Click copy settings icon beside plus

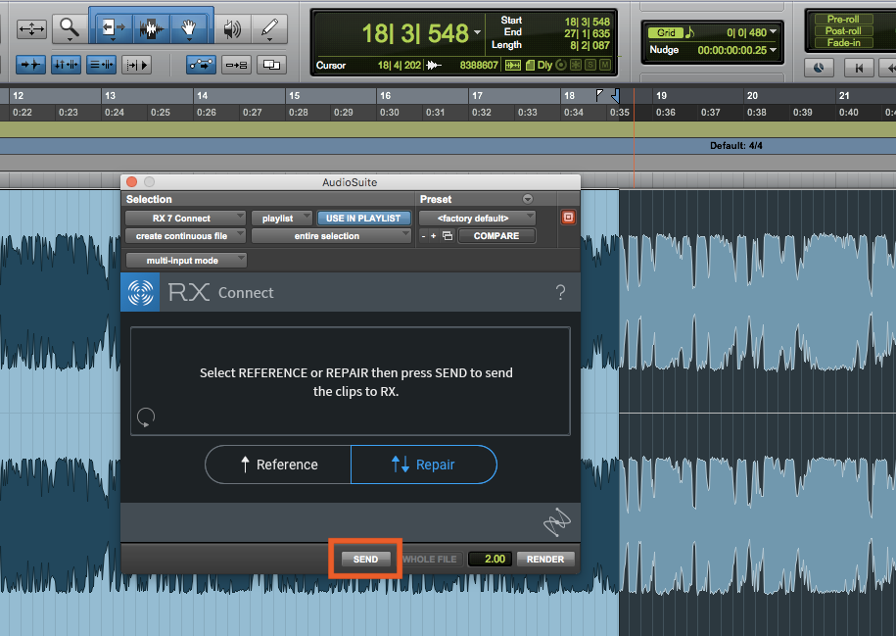[448, 235]
